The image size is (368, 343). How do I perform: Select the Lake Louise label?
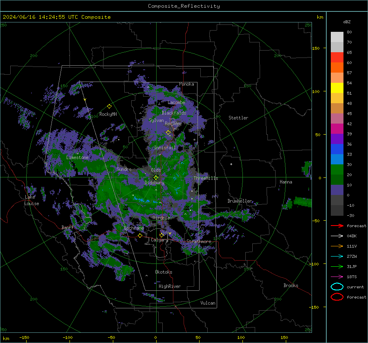pyautogui.click(x=31, y=200)
